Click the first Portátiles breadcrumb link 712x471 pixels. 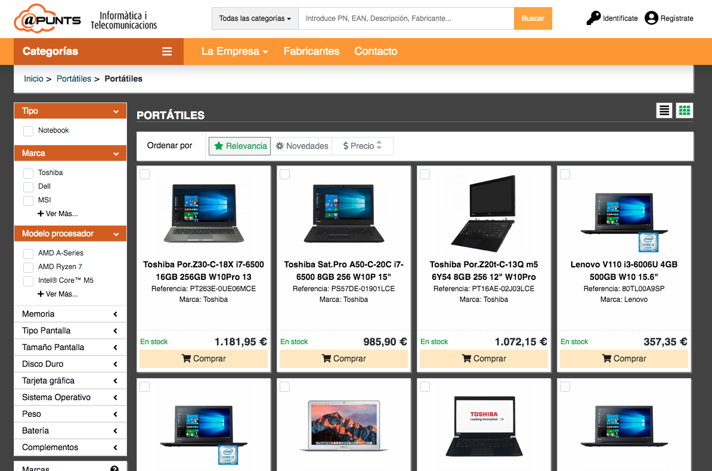coord(74,79)
